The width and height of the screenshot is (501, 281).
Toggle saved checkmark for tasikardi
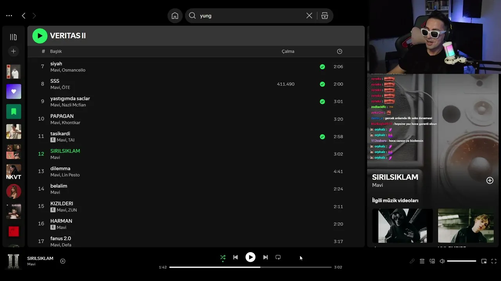pyautogui.click(x=322, y=137)
